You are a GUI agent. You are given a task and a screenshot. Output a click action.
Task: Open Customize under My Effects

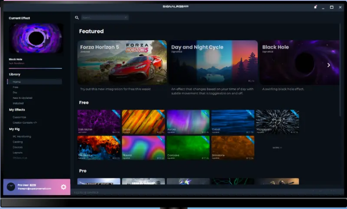[x=19, y=117]
